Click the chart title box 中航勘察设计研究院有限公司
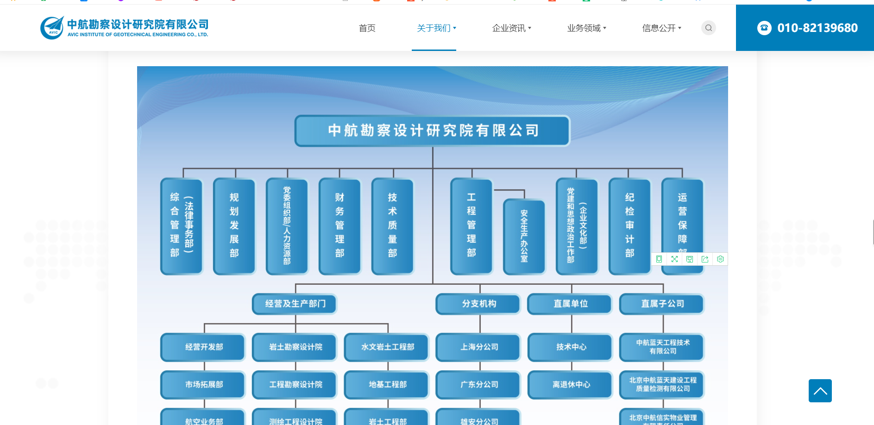This screenshot has width=874, height=425. (432, 131)
